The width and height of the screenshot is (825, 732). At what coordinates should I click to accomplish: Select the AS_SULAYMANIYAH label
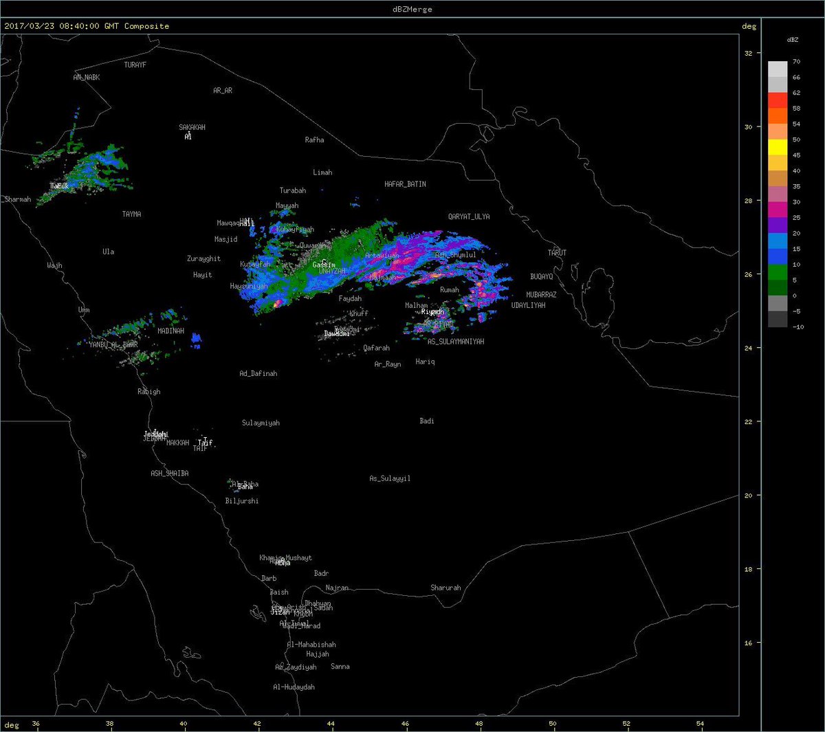(x=456, y=342)
